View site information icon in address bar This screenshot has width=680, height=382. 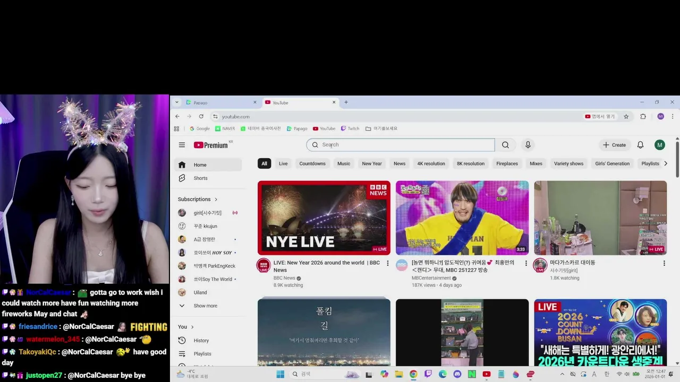215,117
